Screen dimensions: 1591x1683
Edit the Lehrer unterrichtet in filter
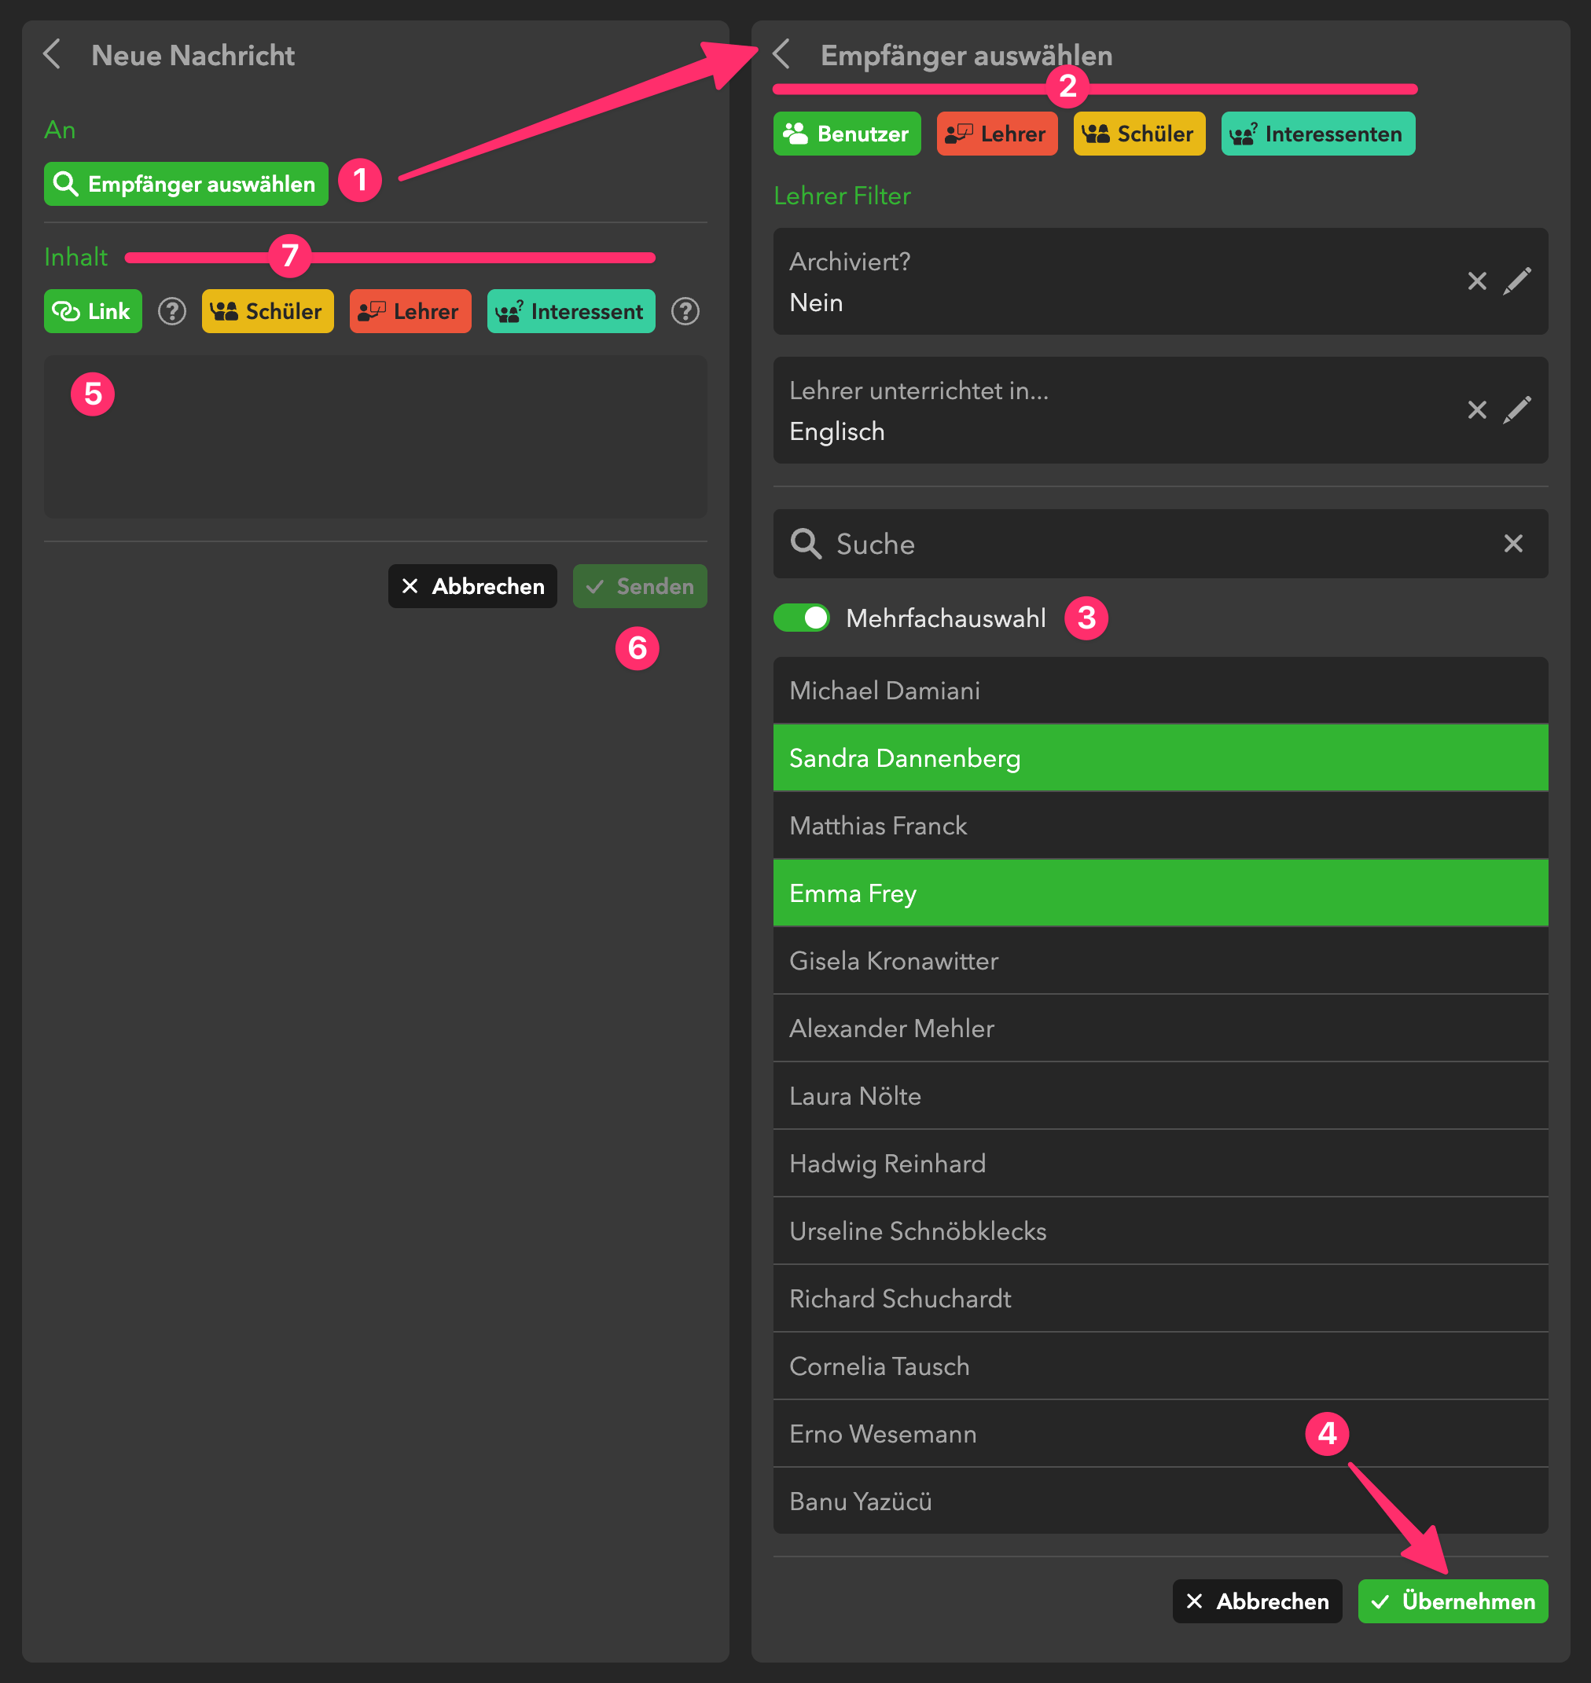tap(1516, 409)
